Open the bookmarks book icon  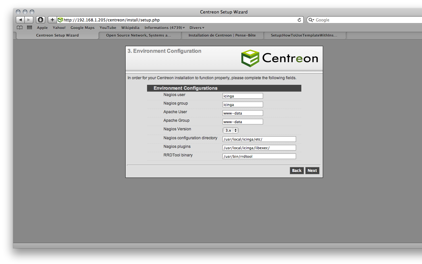click(x=20, y=28)
